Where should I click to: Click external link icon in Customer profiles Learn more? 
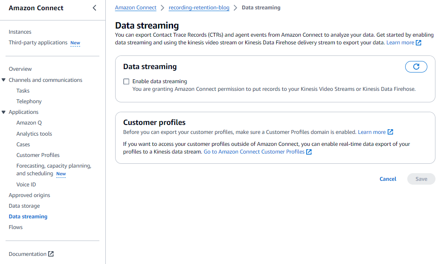pos(390,132)
